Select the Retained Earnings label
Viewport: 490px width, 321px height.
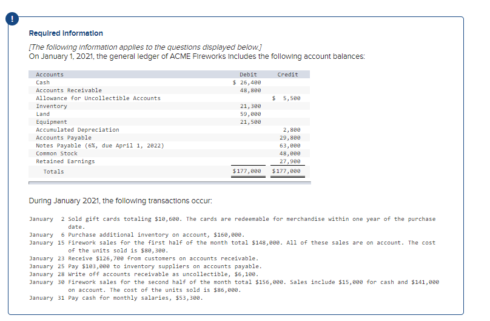point(65,161)
